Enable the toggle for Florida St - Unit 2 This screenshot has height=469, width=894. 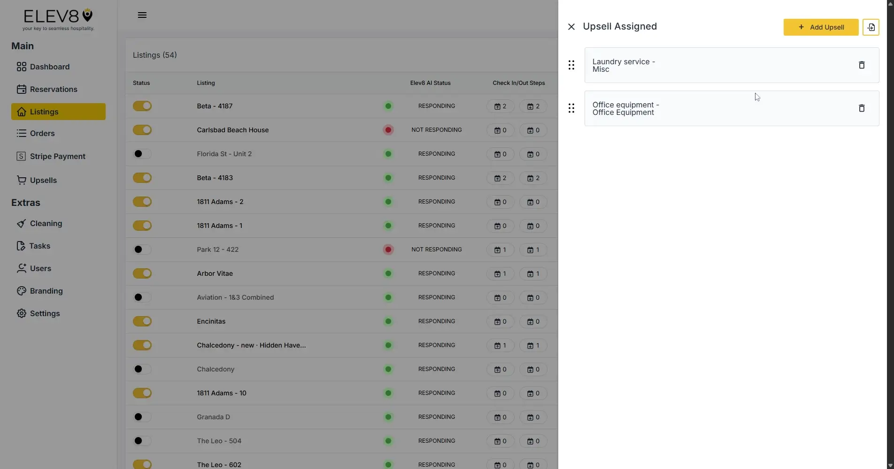click(141, 154)
